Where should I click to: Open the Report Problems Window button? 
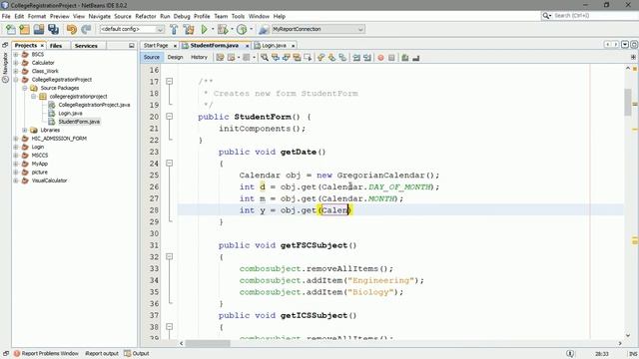[46, 353]
